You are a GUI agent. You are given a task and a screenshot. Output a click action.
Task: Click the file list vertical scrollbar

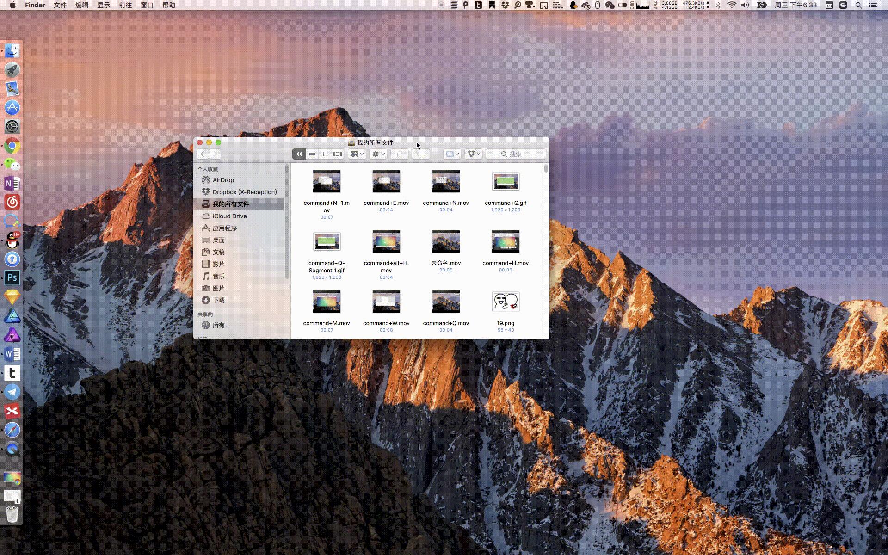tap(546, 169)
